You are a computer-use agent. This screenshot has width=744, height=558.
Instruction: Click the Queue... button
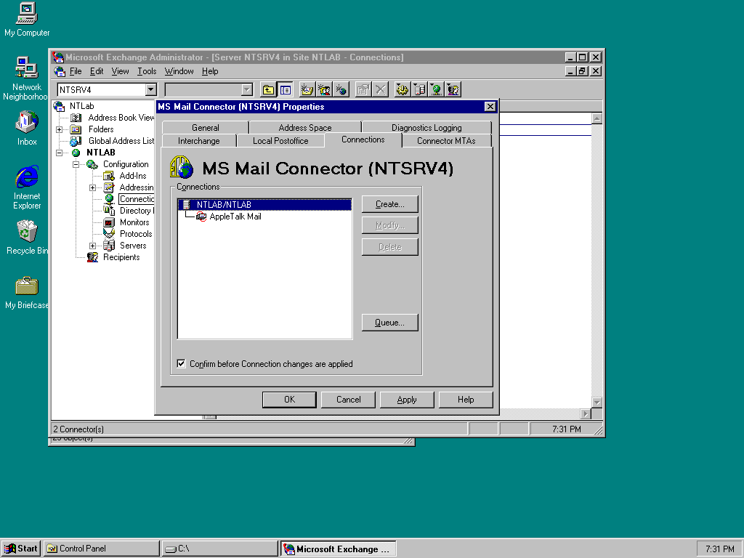[390, 323]
